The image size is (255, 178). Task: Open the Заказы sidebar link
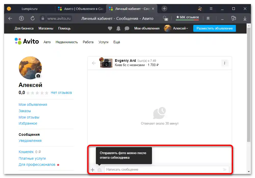pos(25,111)
